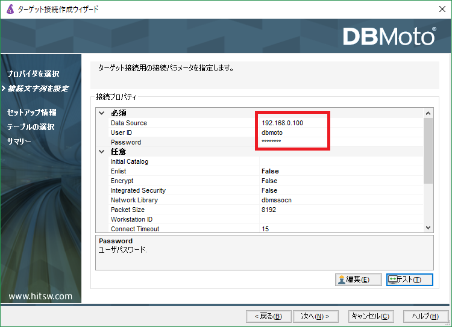
Task: Click the ユーザパスワード description text
Action: tap(123, 250)
